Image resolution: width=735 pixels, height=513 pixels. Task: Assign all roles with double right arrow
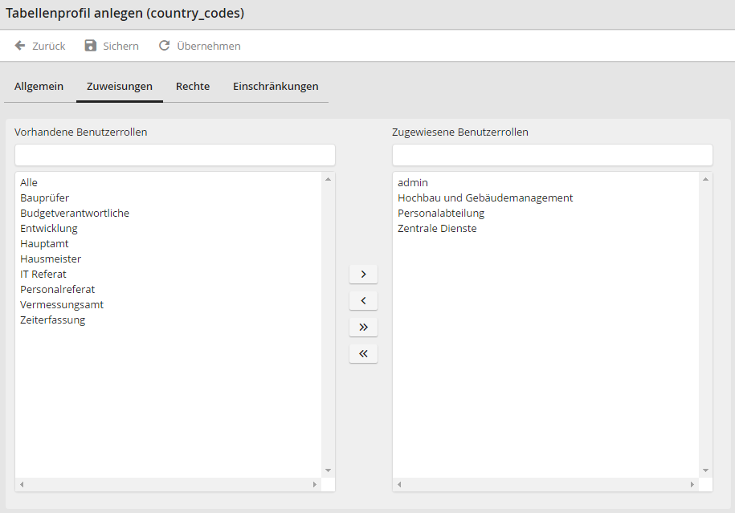point(363,328)
